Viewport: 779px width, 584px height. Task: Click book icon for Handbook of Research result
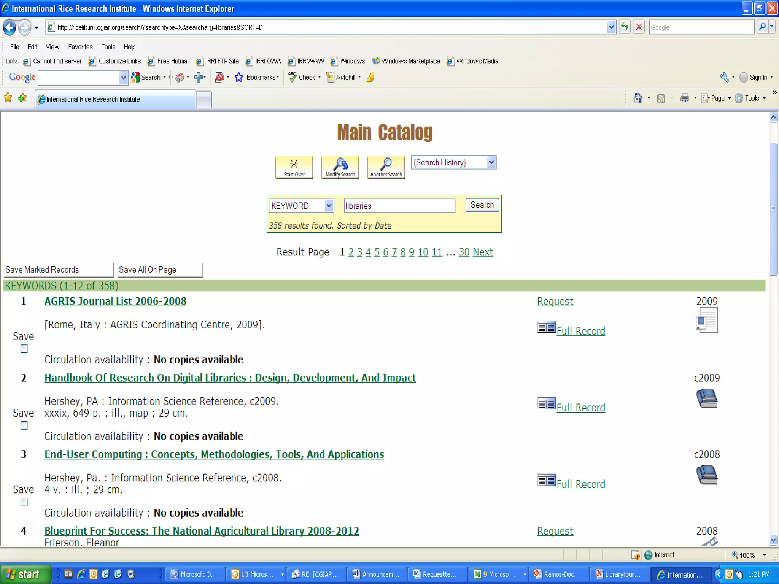tap(706, 398)
